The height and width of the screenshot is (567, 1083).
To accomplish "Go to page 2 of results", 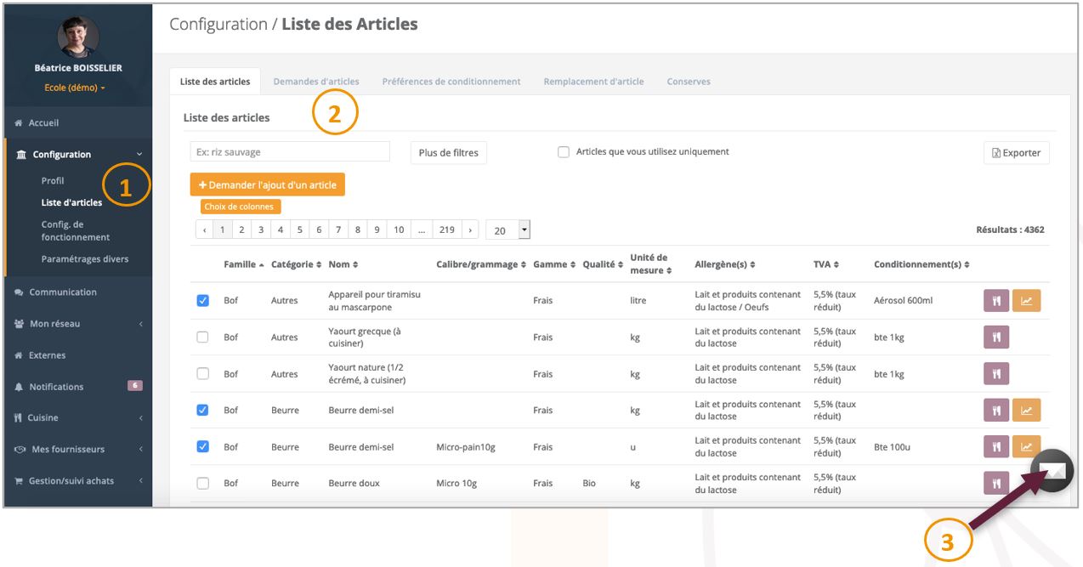I will pyautogui.click(x=241, y=230).
